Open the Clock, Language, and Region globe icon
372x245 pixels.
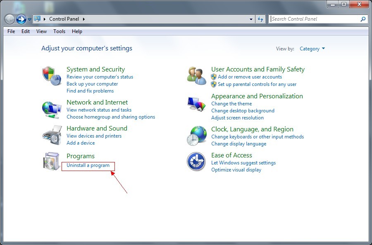click(196, 136)
